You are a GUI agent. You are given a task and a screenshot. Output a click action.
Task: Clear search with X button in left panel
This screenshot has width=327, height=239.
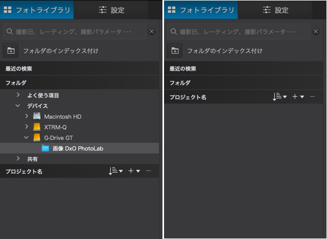(152, 32)
